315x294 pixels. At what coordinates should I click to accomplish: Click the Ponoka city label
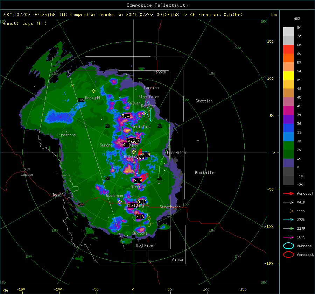[x=160, y=72]
